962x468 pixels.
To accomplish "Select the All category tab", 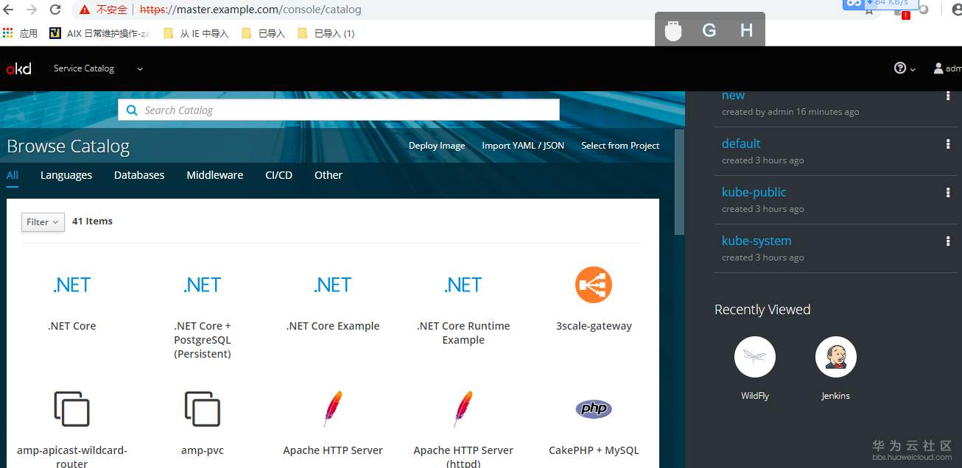I will click(x=13, y=175).
